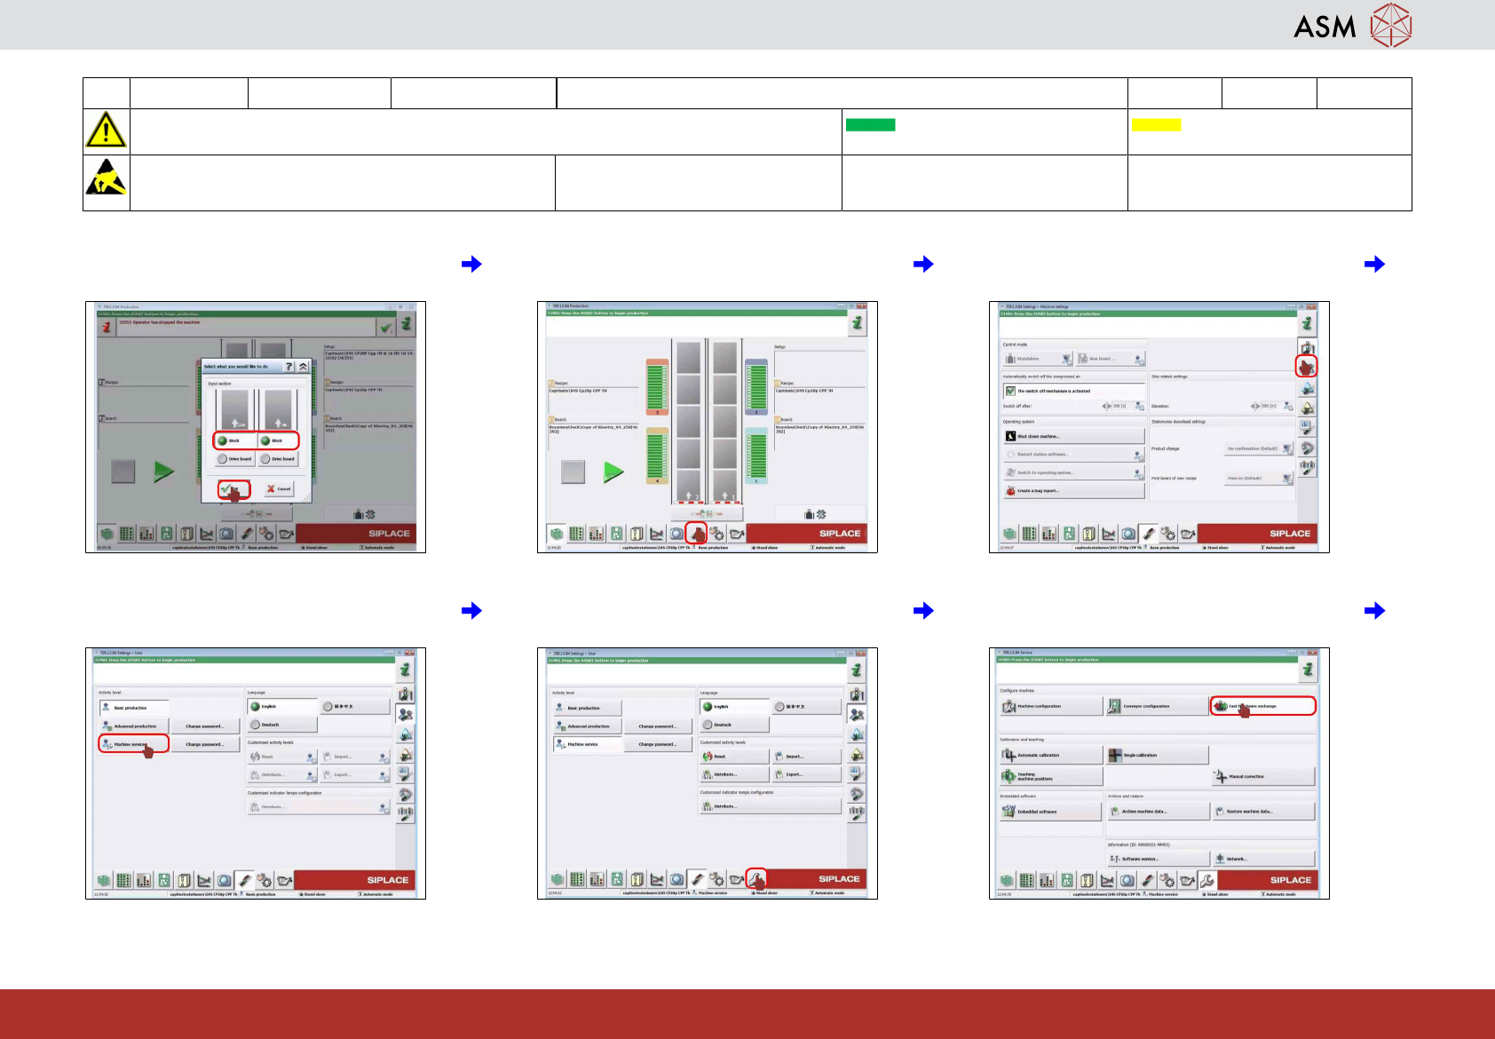The width and height of the screenshot is (1495, 1039).
Task: Open the line chart icon in the dialog-free Production toolbar
Action: pyautogui.click(x=657, y=534)
